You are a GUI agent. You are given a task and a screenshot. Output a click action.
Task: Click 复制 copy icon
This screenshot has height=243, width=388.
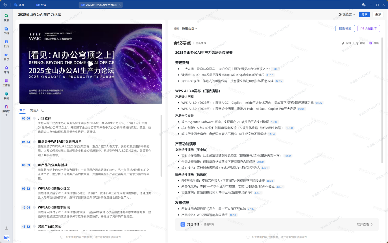click(357, 43)
